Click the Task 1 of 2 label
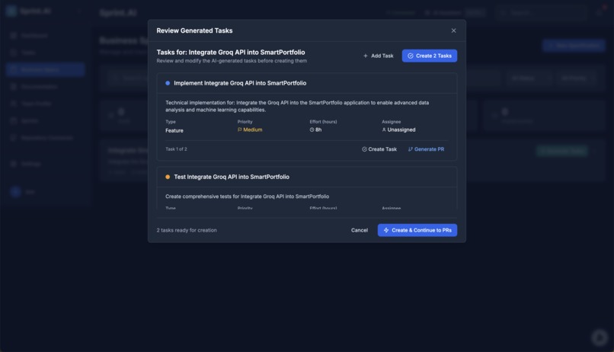The image size is (614, 352). [176, 149]
